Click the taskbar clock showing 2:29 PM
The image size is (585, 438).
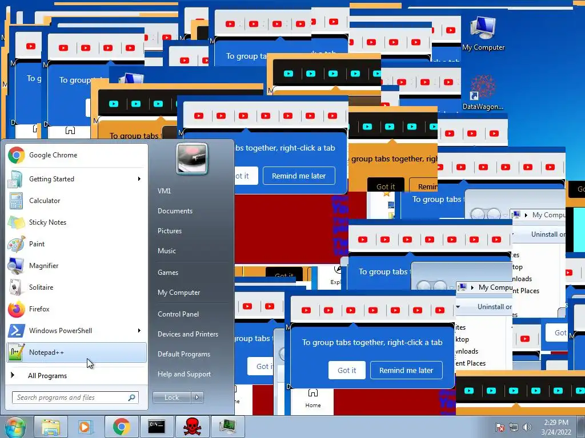pyautogui.click(x=556, y=427)
